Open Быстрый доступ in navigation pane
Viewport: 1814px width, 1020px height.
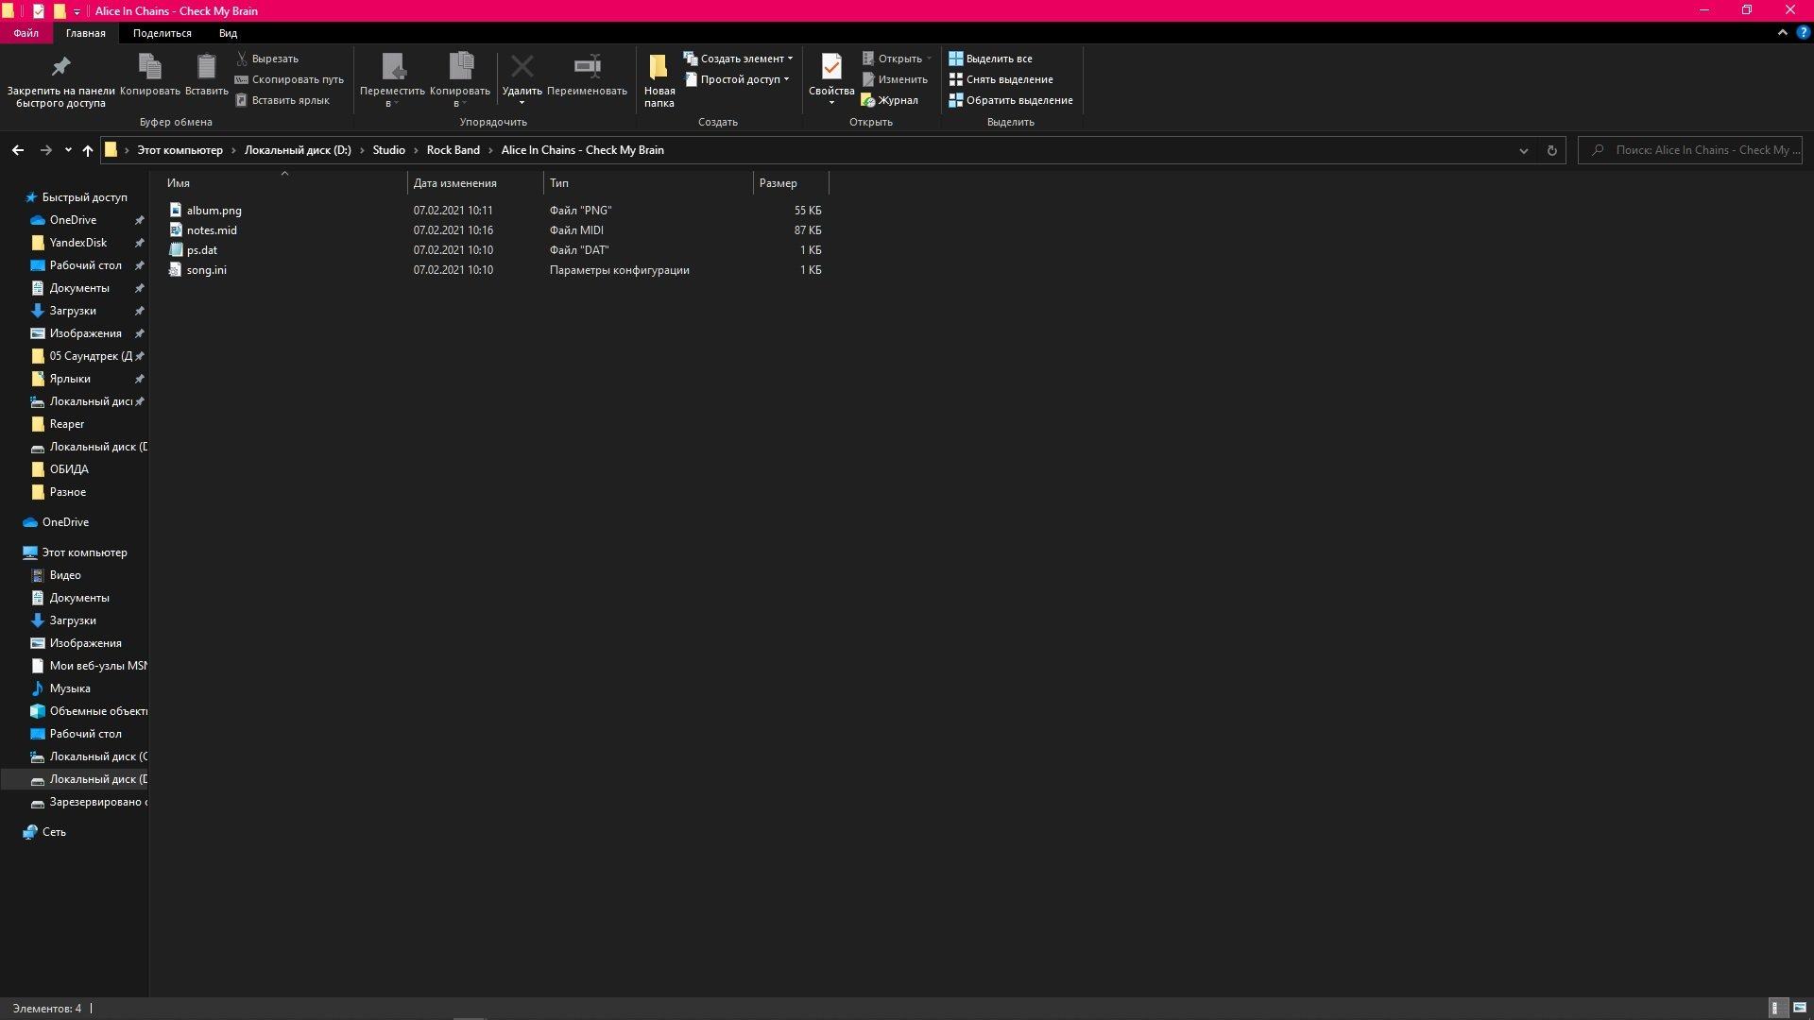click(84, 197)
